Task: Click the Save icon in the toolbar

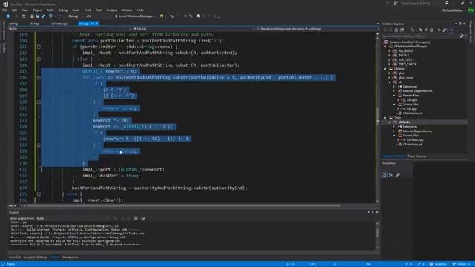Action: (38, 16)
